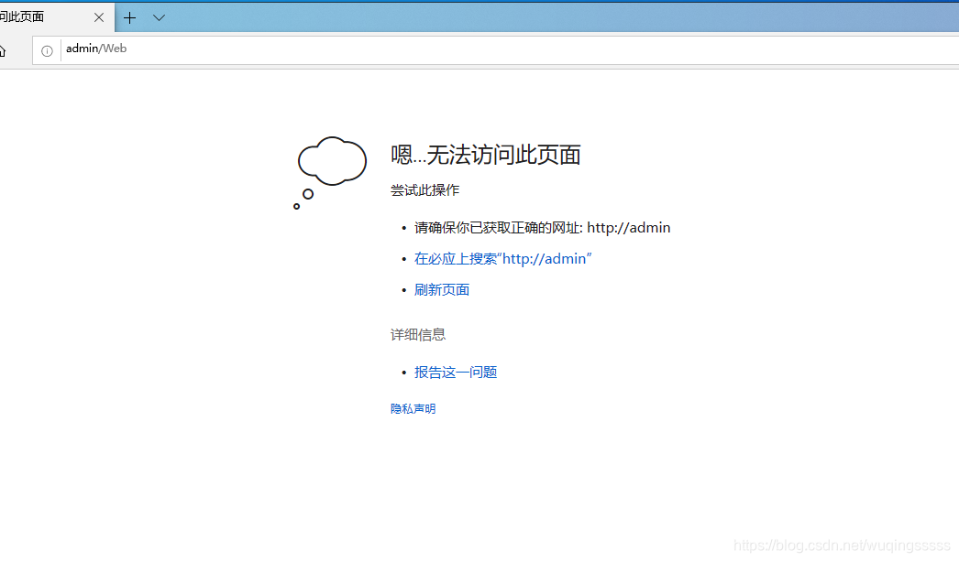Click 在必应上搜索"http://admin" link
The height and width of the screenshot is (562, 959).
pyautogui.click(x=502, y=258)
